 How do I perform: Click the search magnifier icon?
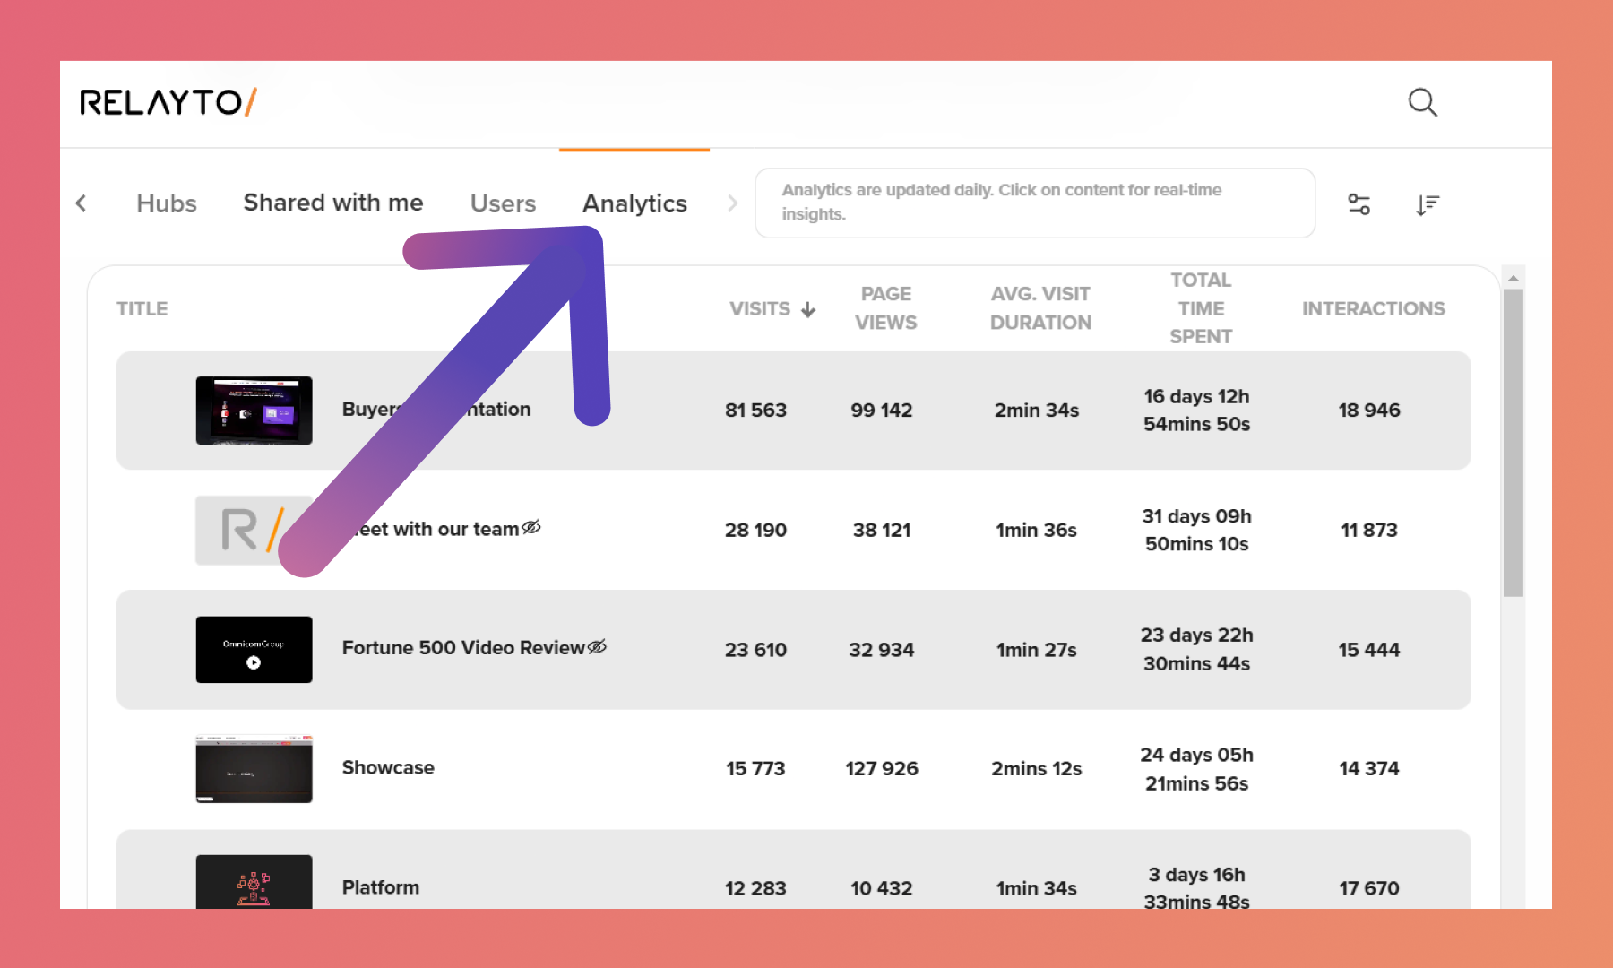click(x=1422, y=102)
